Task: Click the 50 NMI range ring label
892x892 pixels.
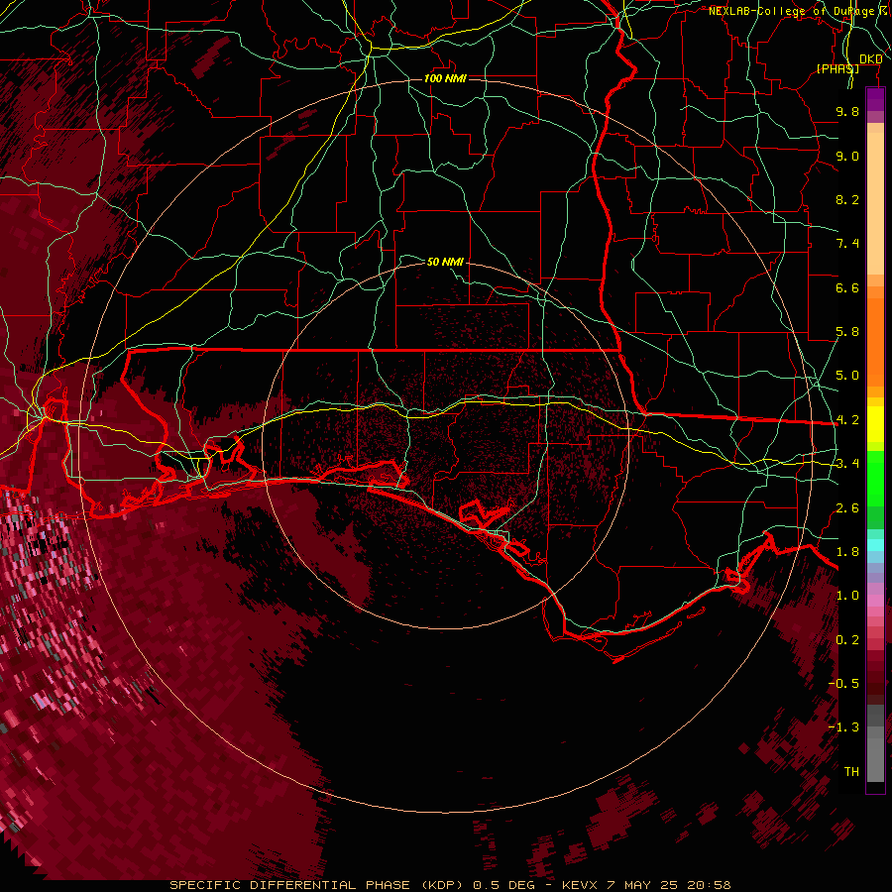Action: (x=445, y=262)
